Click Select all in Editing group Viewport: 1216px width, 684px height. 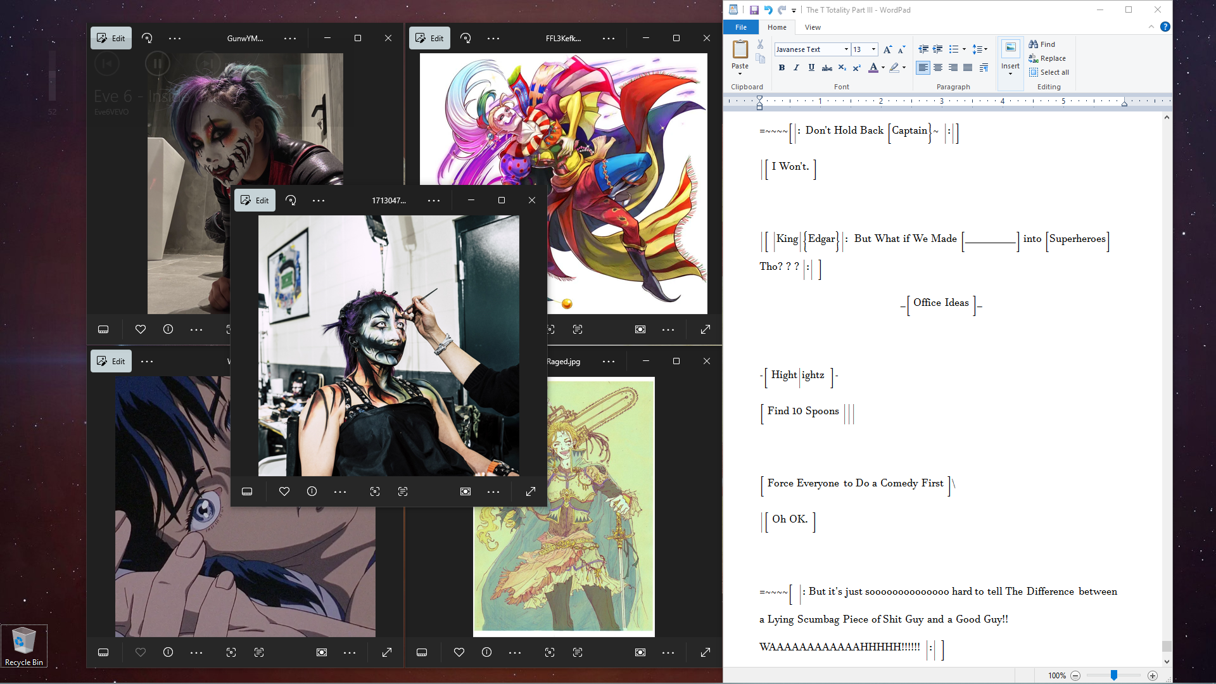click(1049, 72)
